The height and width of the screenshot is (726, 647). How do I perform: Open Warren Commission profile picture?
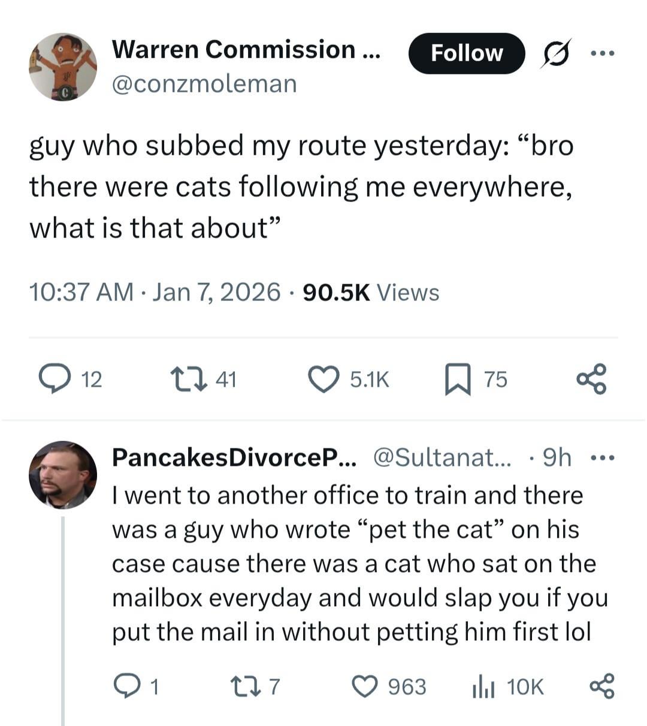[x=63, y=67]
